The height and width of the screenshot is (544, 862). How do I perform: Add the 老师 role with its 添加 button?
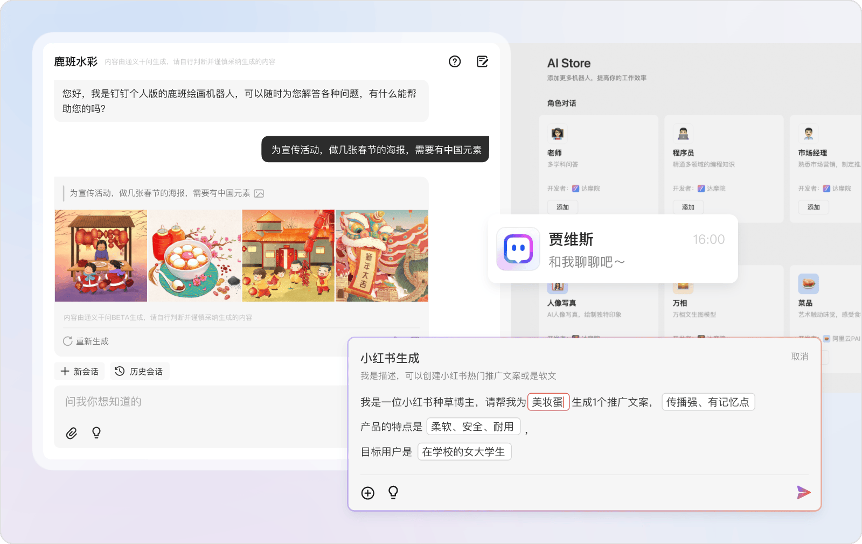tap(562, 207)
